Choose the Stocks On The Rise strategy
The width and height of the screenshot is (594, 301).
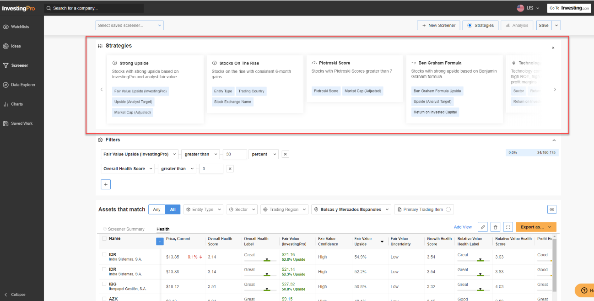[x=255, y=84]
